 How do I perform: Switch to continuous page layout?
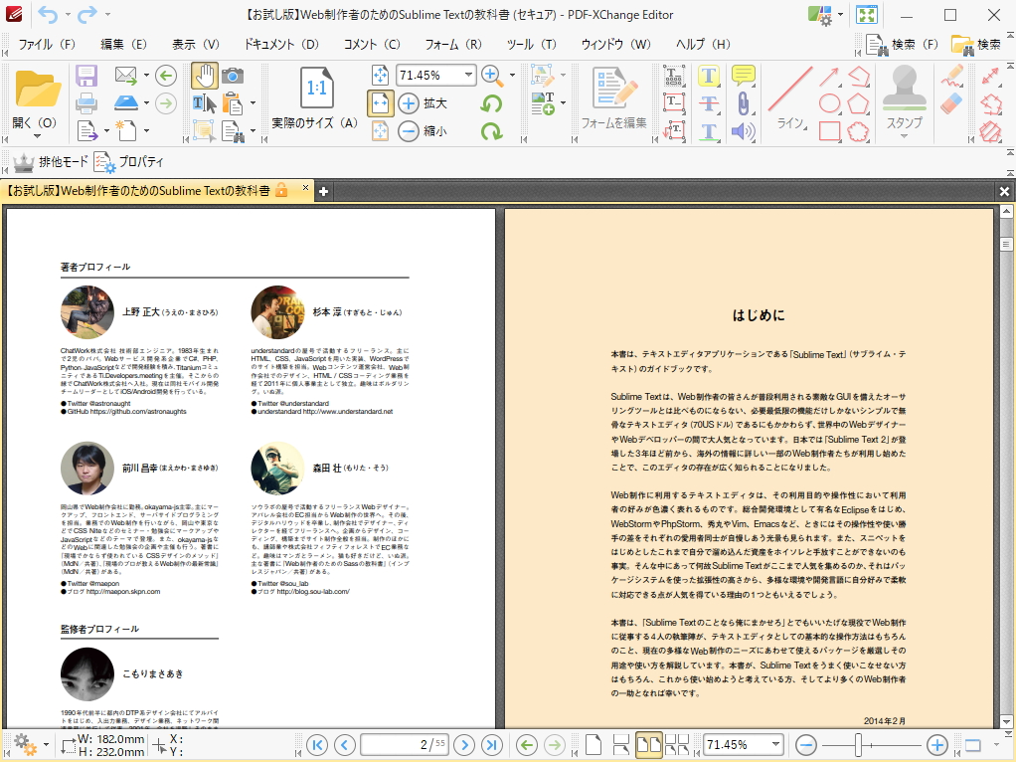coord(620,744)
